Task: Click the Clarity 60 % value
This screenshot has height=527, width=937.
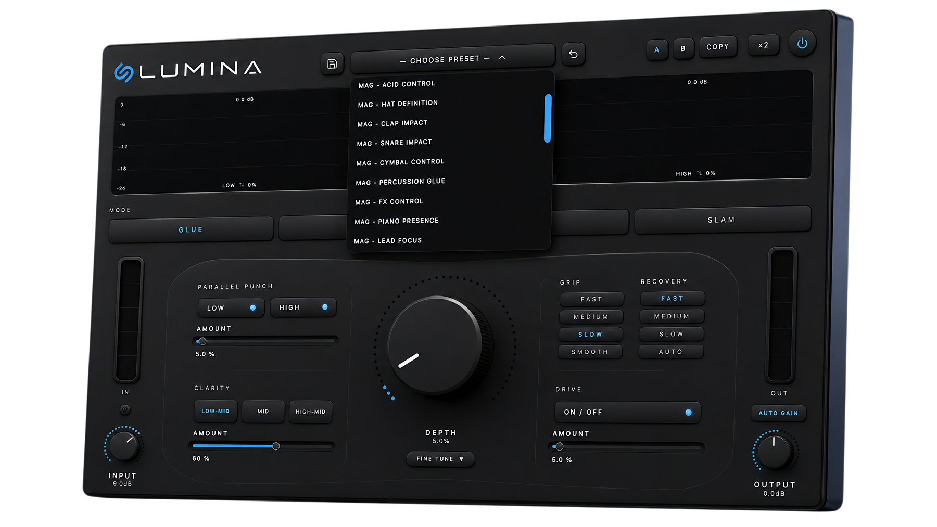Action: click(x=201, y=459)
